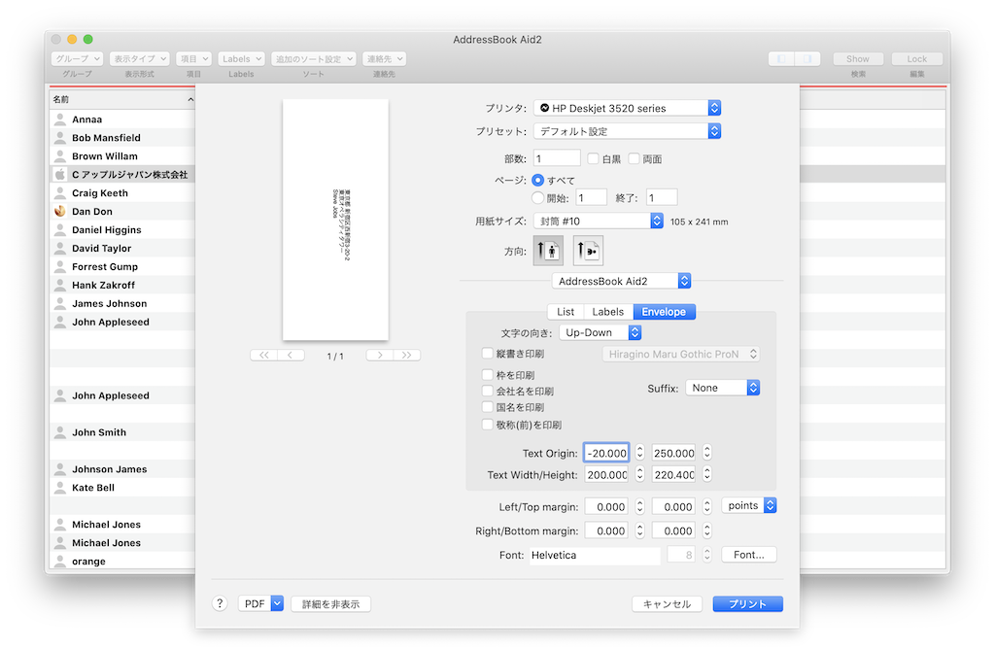
Task: Open the 表示タイプ toolbar menu
Action: click(139, 59)
